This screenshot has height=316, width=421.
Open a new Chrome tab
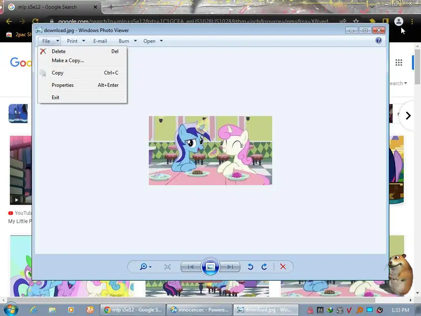pyautogui.click(x=111, y=7)
